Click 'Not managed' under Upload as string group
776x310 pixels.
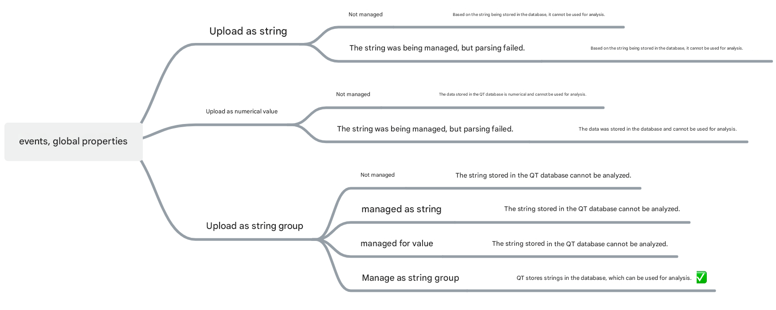click(377, 175)
